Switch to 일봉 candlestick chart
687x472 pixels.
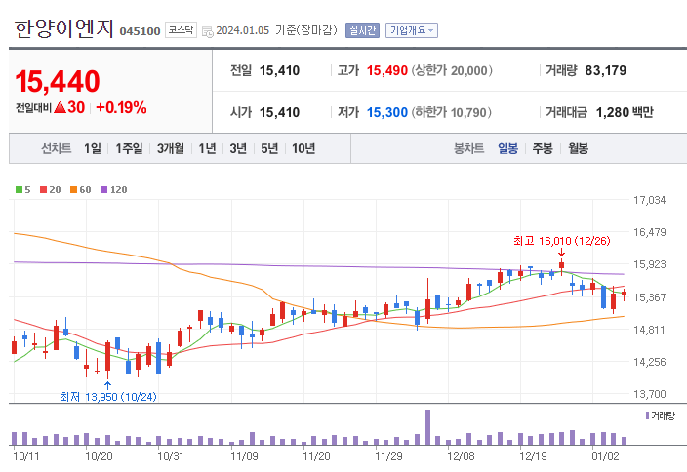coord(507,149)
